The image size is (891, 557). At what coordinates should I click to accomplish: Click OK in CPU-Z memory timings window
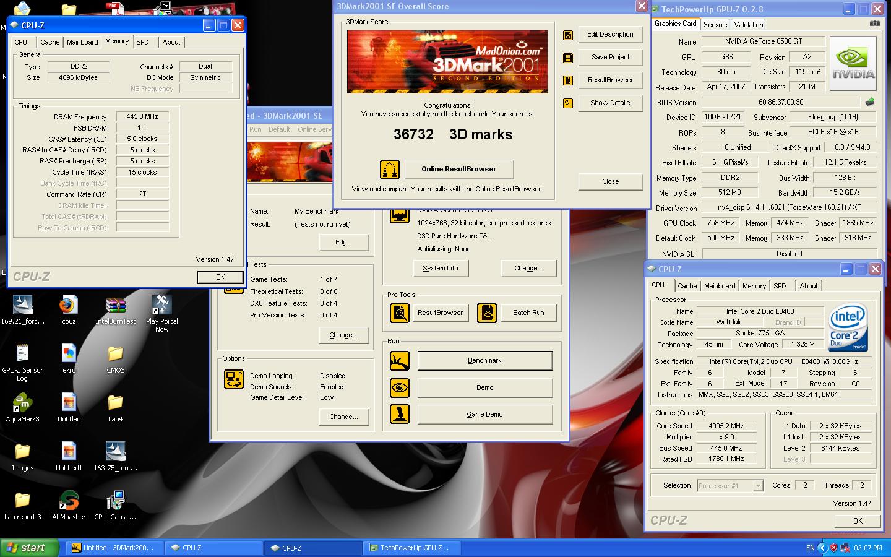(x=220, y=277)
